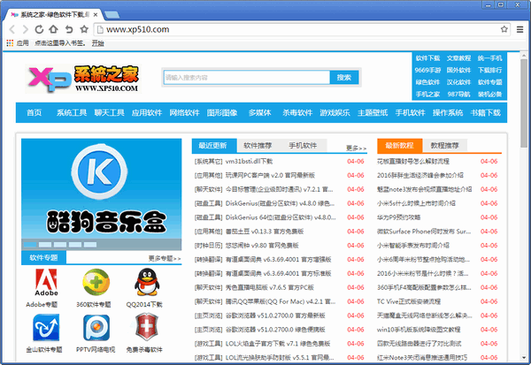This screenshot has width=531, height=365.
Task: Bookmark page using star inside address bar
Action: pyautogui.click(x=504, y=29)
